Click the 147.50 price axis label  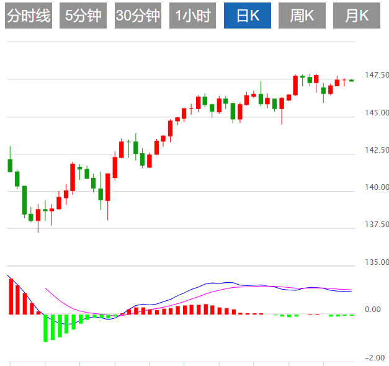pos(377,75)
